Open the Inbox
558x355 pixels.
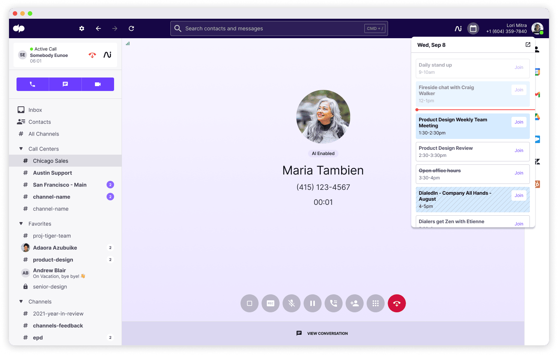tap(65, 110)
